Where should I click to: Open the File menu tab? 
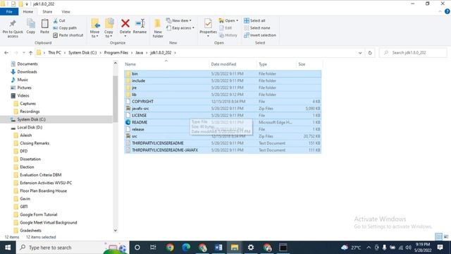click(x=9, y=12)
